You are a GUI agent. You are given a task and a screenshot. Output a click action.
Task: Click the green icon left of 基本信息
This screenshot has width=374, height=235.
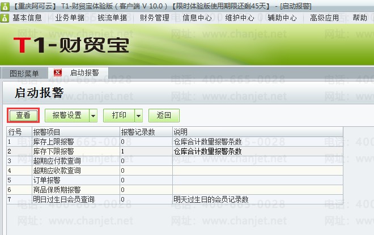pyautogui.click(x=5, y=18)
